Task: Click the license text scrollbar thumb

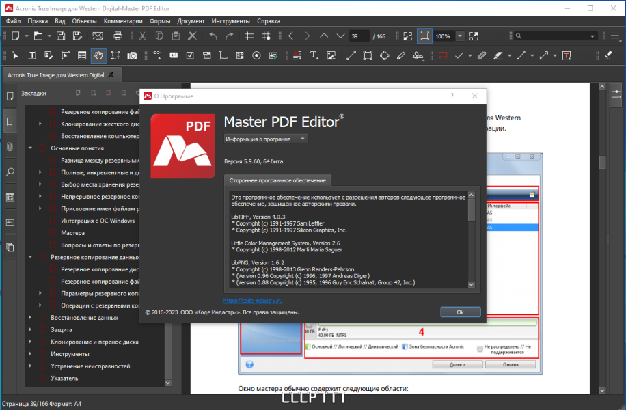Action: point(472,210)
